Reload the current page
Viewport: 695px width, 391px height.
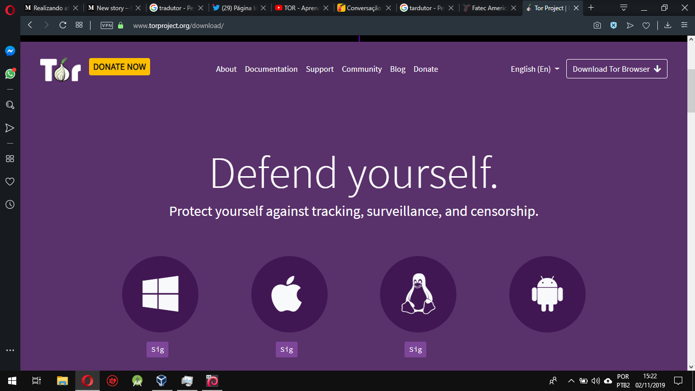click(x=63, y=25)
